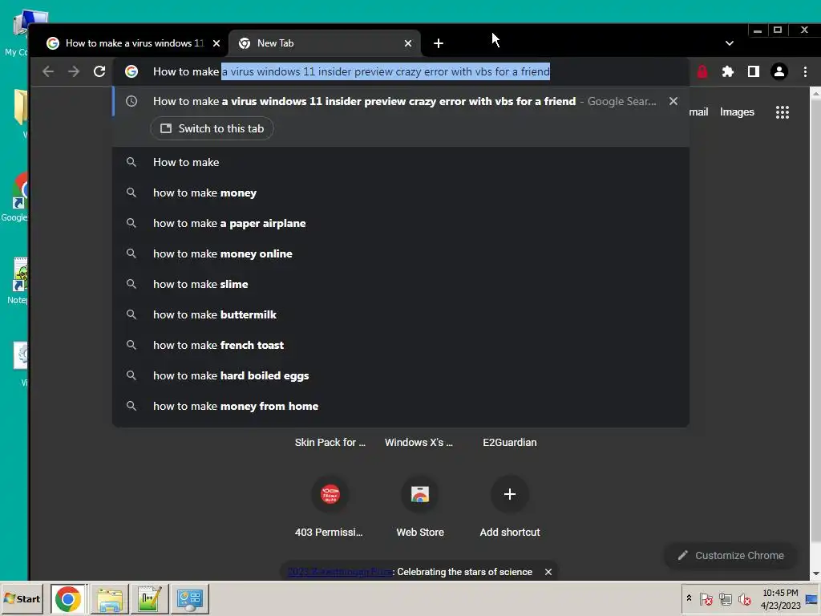Open the Images link

pyautogui.click(x=737, y=112)
